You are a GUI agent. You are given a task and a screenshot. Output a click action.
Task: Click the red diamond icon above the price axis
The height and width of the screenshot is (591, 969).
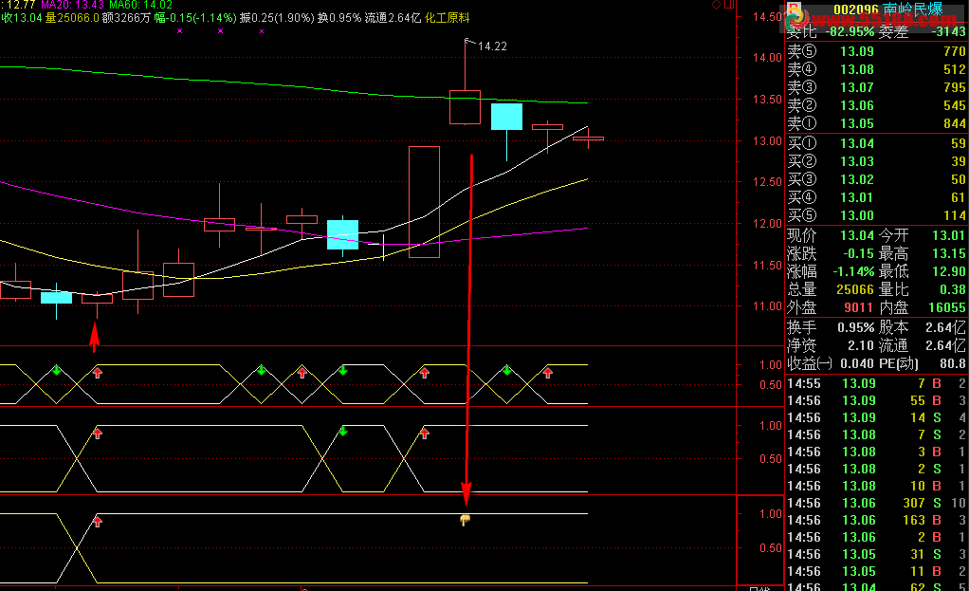tap(716, 5)
